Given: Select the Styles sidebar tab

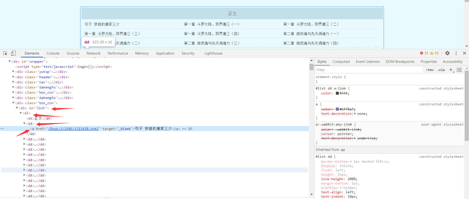Looking at the screenshot, I should [322, 62].
